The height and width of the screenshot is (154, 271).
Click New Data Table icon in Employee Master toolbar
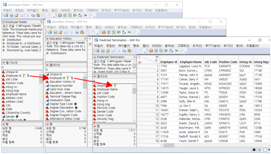pos(6,15)
